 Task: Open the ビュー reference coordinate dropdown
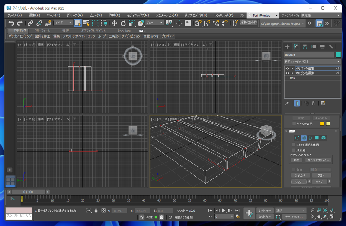click(154, 23)
